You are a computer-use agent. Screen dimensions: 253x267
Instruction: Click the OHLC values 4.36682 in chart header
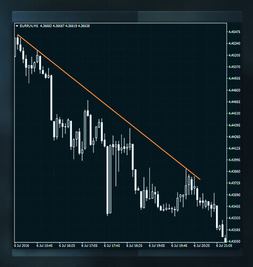tap(46, 26)
